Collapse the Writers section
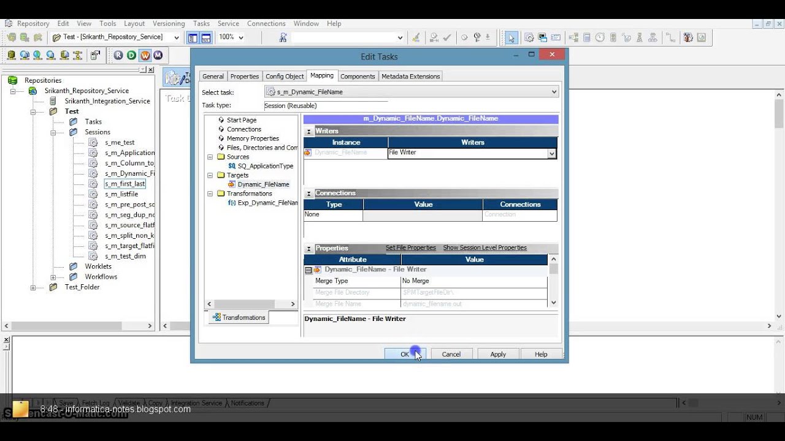The image size is (785, 441). pos(309,131)
